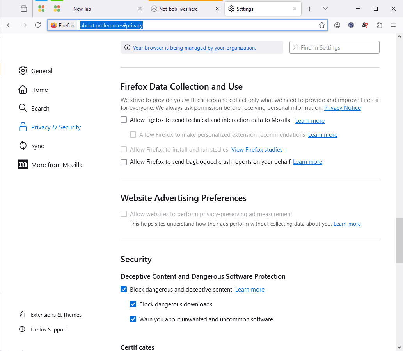Open the Extensions puzzle piece menu
Viewport: 403px width, 351px height.
pyautogui.click(x=379, y=25)
